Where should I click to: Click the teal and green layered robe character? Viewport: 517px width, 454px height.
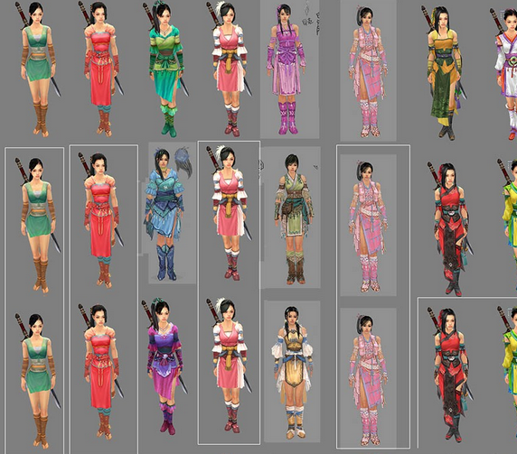pyautogui.click(x=166, y=69)
